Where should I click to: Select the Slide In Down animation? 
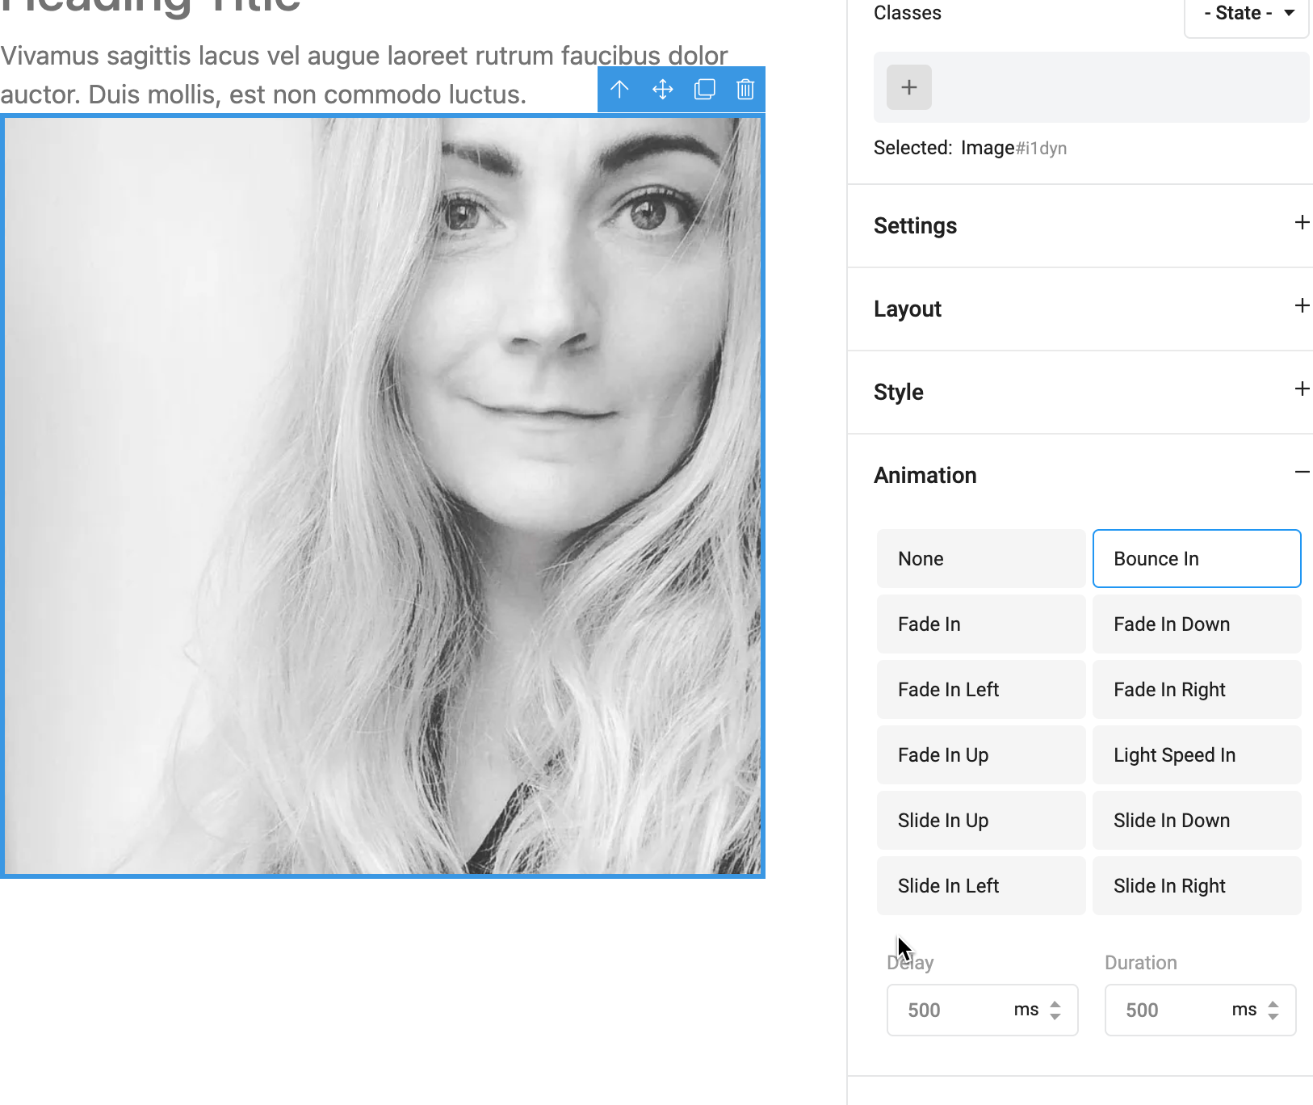pyautogui.click(x=1196, y=821)
